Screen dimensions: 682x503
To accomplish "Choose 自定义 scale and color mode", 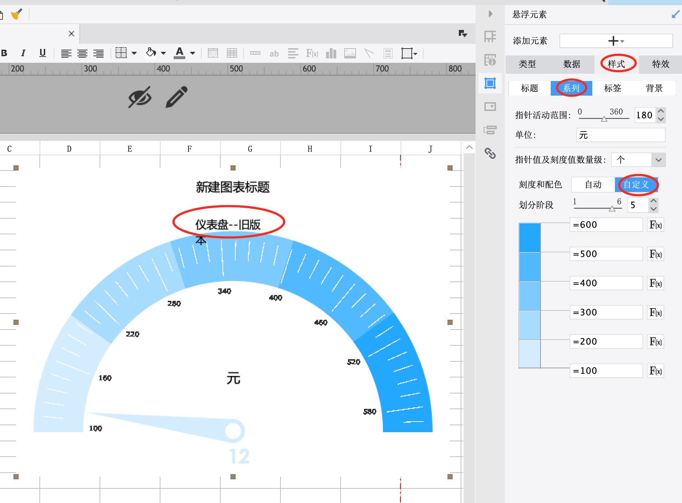I will point(636,185).
